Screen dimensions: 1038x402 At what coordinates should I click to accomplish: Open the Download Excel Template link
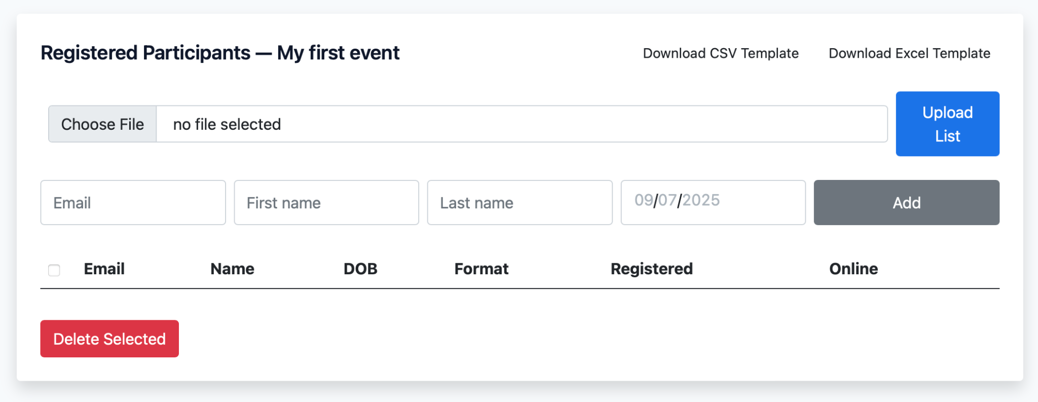909,53
